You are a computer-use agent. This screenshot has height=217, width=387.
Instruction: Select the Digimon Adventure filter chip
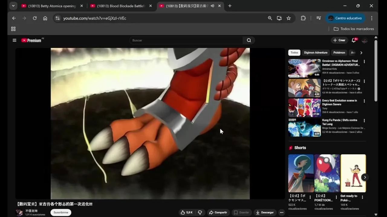pos(316,53)
